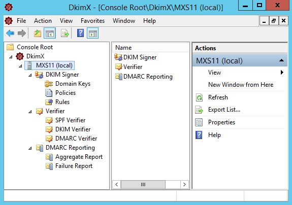Minimize the inner MDI child window
Viewport: 292px width, 205px height.
point(264,21)
